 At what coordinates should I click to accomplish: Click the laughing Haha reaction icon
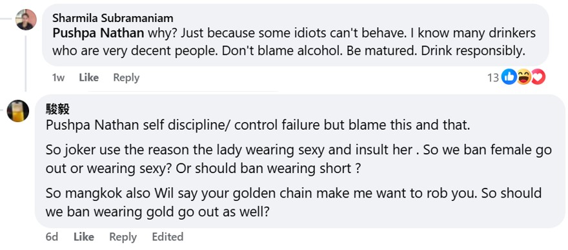click(523, 77)
